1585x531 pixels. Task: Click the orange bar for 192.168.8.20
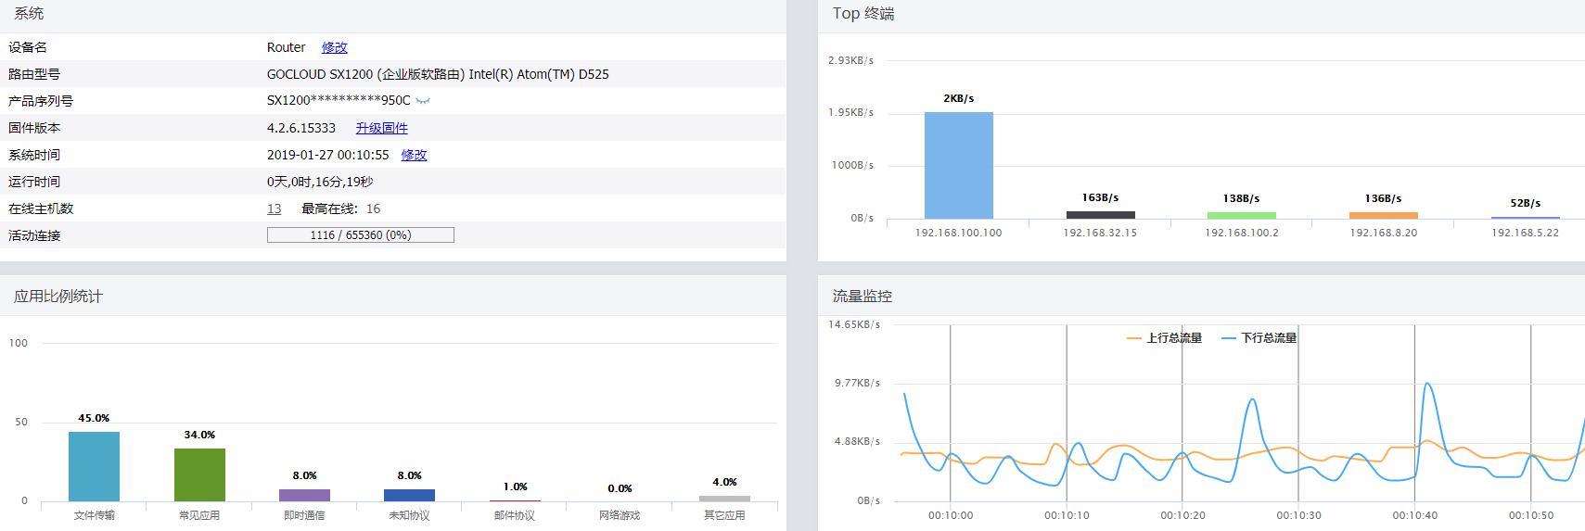pyautogui.click(x=1383, y=215)
